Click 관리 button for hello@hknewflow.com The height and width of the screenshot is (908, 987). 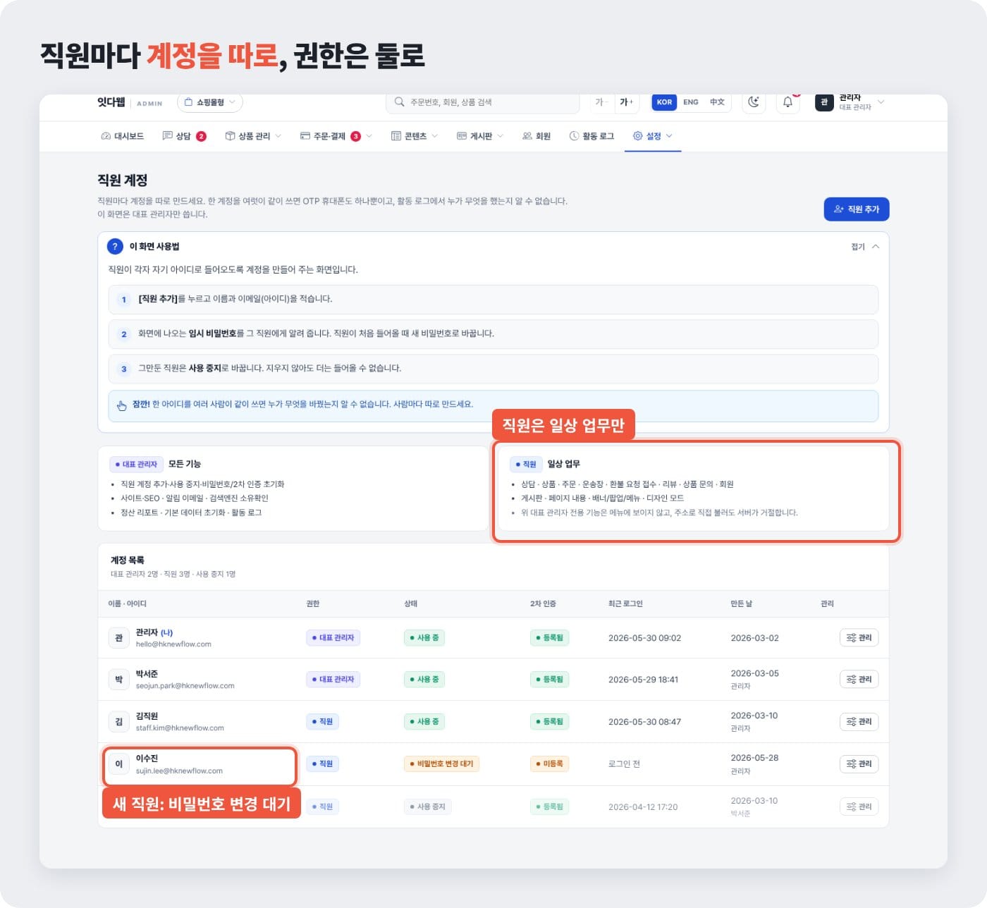[859, 638]
